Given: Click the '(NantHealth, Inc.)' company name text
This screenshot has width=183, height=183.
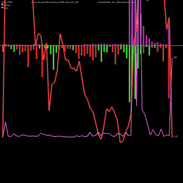Looking at the screenshot, I should tap(107, 2).
